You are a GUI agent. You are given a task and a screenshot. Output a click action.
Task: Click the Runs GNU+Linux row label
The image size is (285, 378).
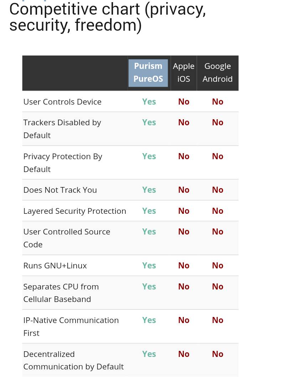point(55,266)
